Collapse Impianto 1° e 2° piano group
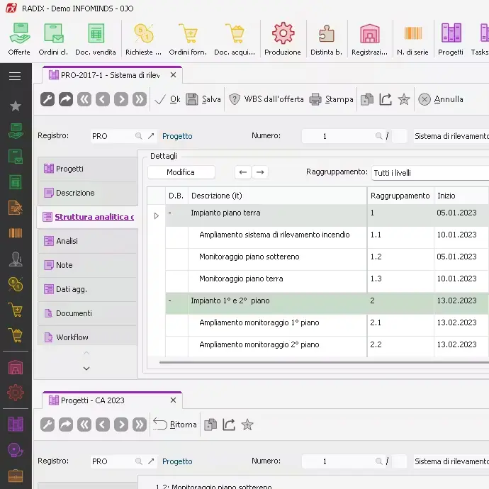The width and height of the screenshot is (489, 489). click(170, 301)
